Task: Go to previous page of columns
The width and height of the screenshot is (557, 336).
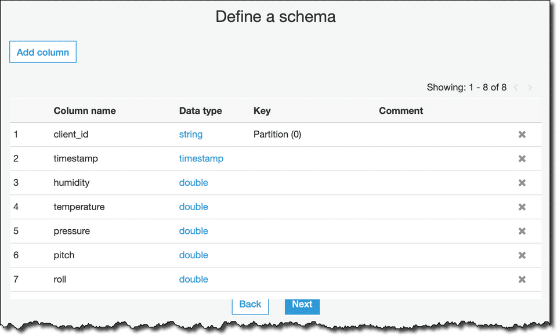Action: click(516, 88)
